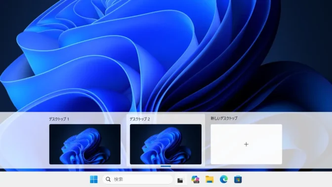The image size is (332, 187).
Task: Click the デスクトップ 1 name label
Action: [59, 119]
